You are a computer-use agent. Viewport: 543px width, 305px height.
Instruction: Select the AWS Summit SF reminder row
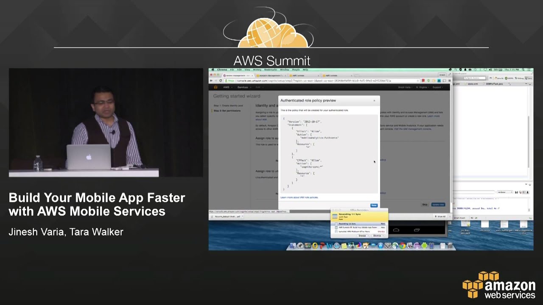pyautogui.click(x=359, y=227)
